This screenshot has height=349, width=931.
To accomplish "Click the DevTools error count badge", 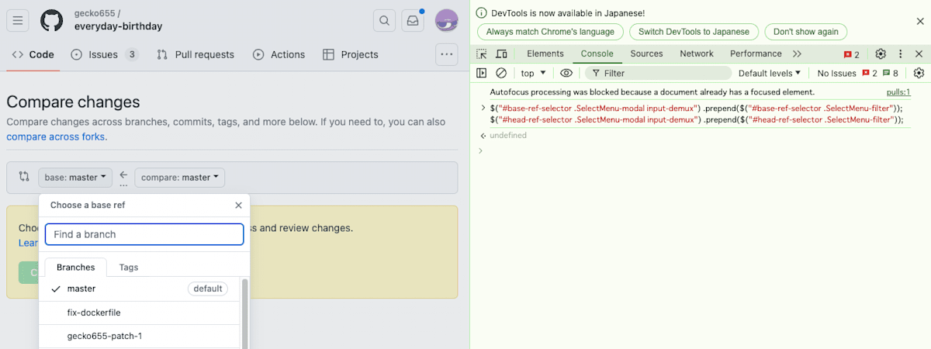I will click(x=852, y=54).
